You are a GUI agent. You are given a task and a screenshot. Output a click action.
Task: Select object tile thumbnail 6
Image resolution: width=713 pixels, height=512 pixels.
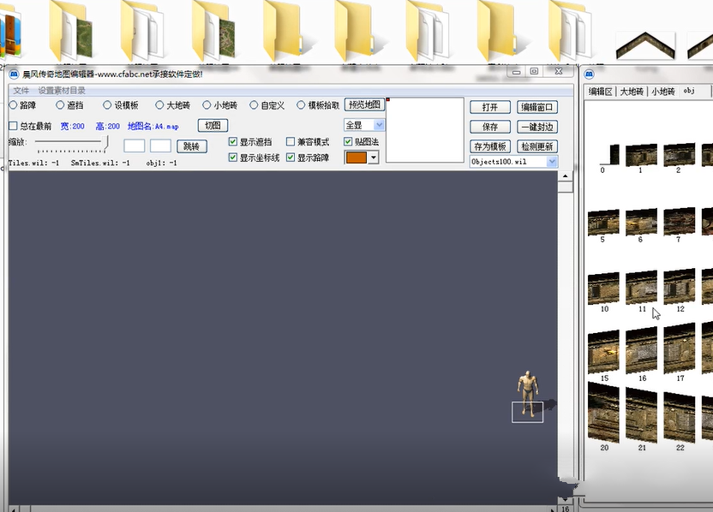click(641, 222)
